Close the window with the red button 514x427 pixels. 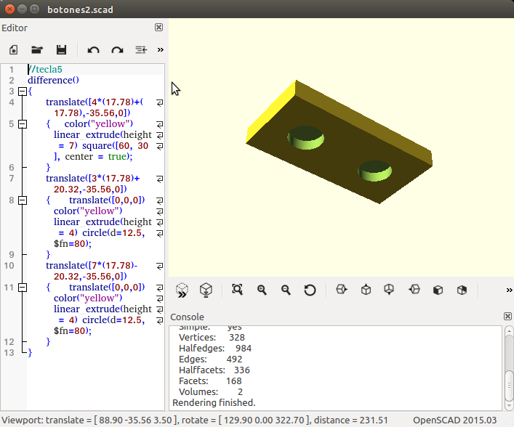click(x=9, y=9)
